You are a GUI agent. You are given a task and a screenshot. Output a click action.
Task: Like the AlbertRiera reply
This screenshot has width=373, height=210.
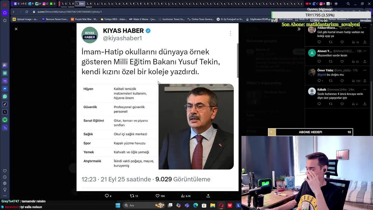pyautogui.click(x=342, y=42)
